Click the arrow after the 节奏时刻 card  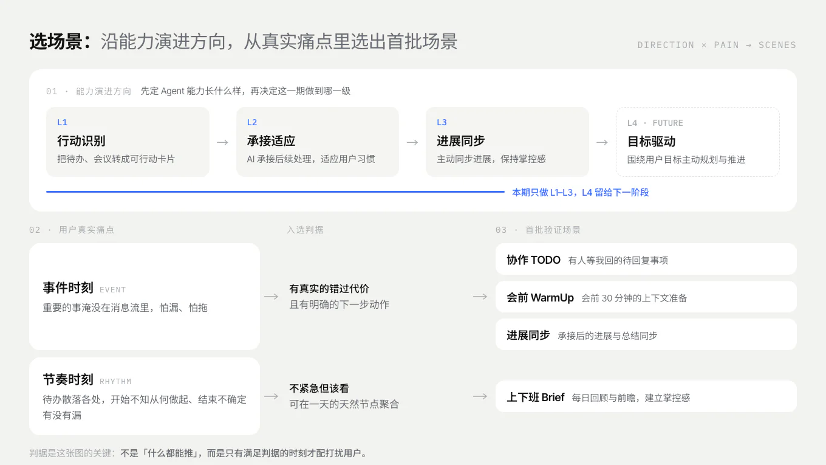coord(271,396)
